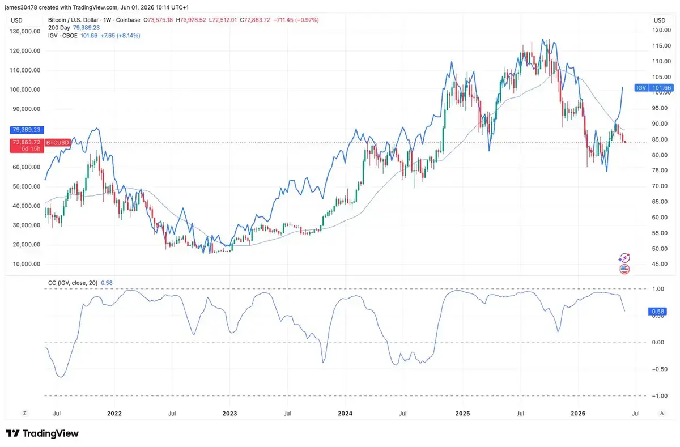The width and height of the screenshot is (680, 447).
Task: Click the 2025 time axis label
Action: 461,414
